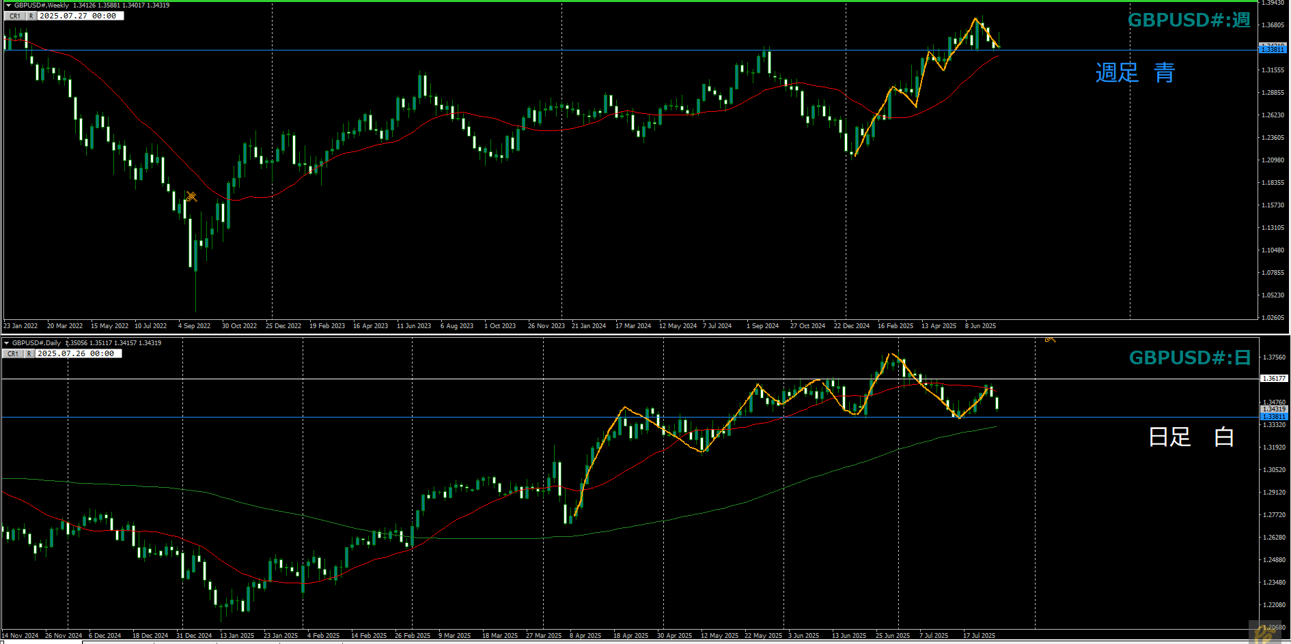The width and height of the screenshot is (1291, 644).
Task: Click the 日足 白 text label
Action: (1191, 437)
